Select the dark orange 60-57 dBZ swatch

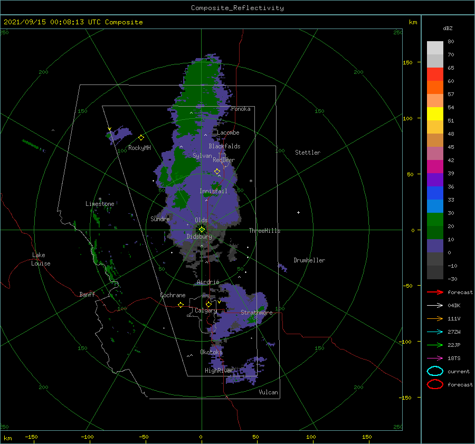(435, 87)
